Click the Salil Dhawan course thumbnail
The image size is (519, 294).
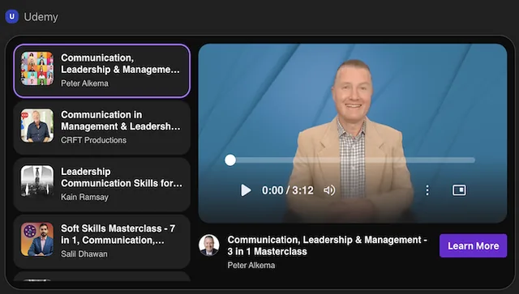(x=37, y=239)
